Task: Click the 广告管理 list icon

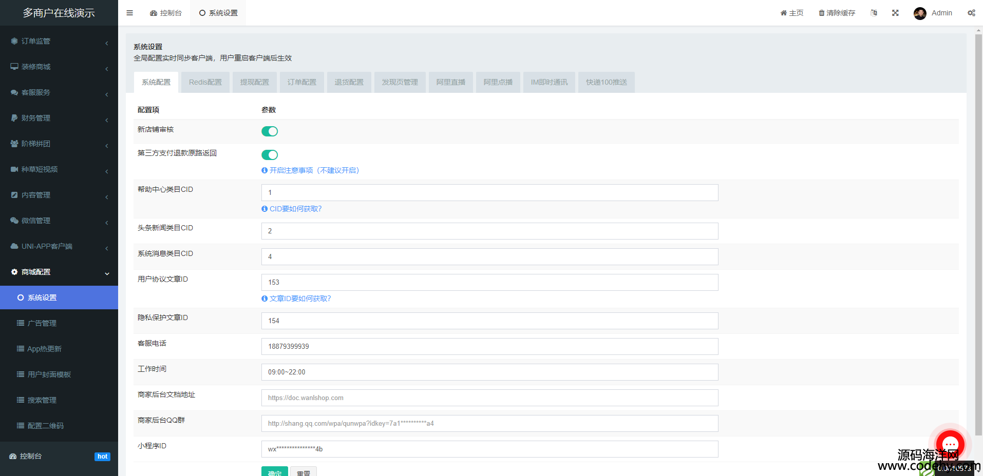Action: [21, 323]
